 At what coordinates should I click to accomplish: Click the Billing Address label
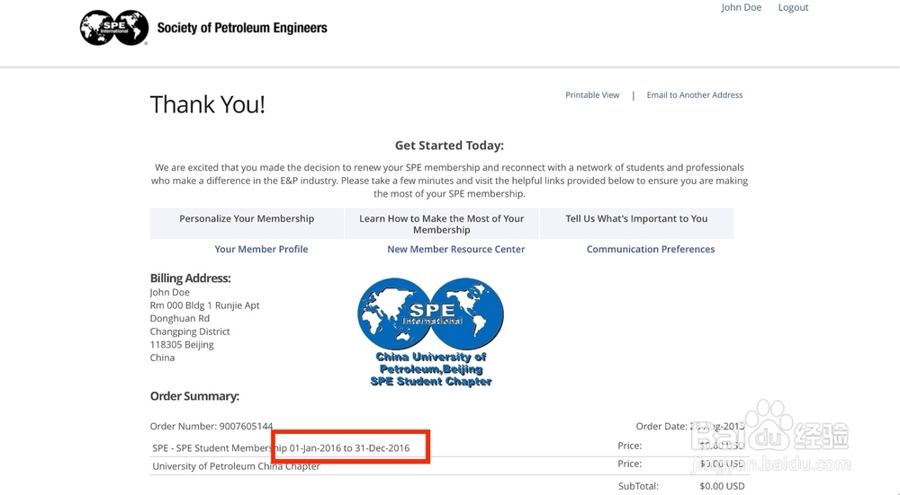point(190,278)
